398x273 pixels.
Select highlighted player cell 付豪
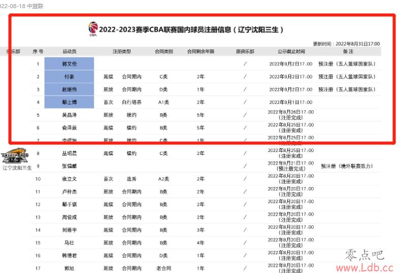(69, 76)
